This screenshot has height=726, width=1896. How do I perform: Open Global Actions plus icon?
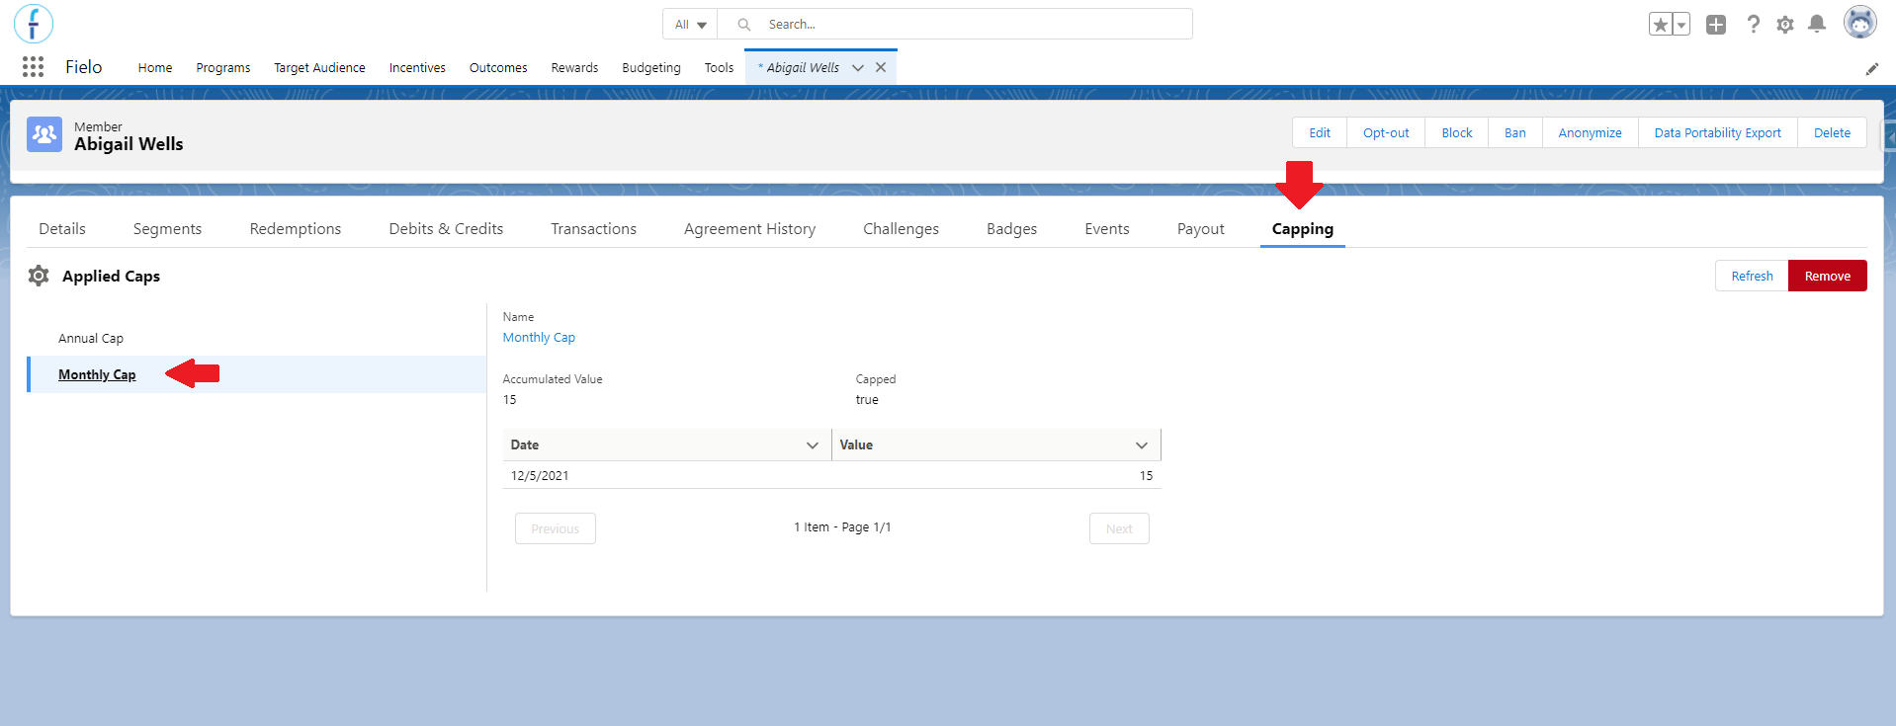point(1716,25)
